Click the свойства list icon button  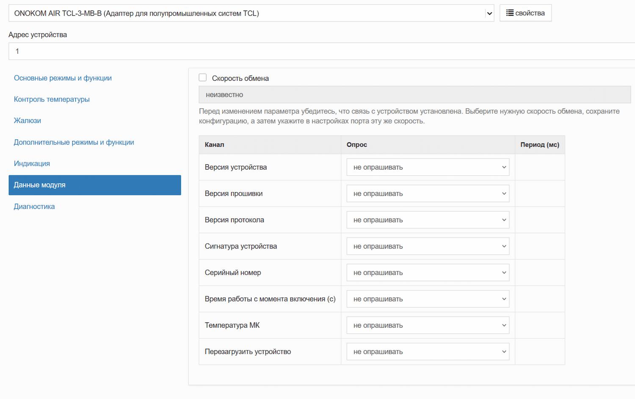point(525,13)
